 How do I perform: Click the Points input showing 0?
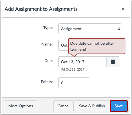point(74,83)
